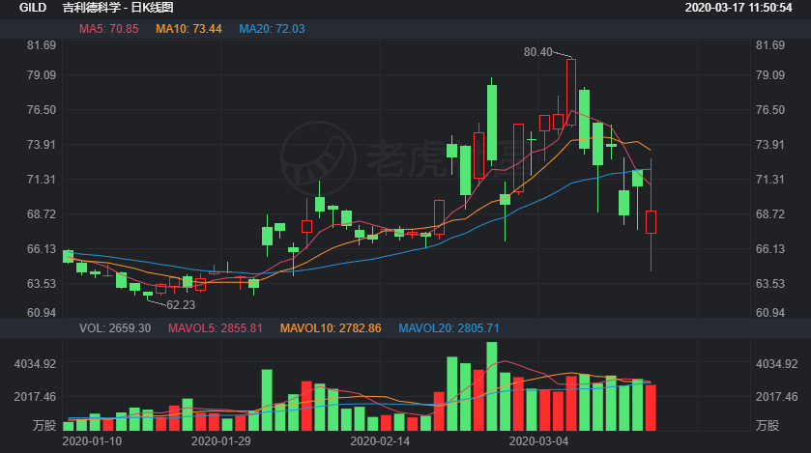
Task: Select the MA10: 73.44 indicator label
Action: coord(188,29)
